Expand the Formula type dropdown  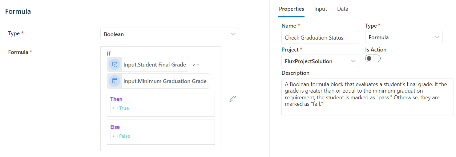tap(404, 37)
